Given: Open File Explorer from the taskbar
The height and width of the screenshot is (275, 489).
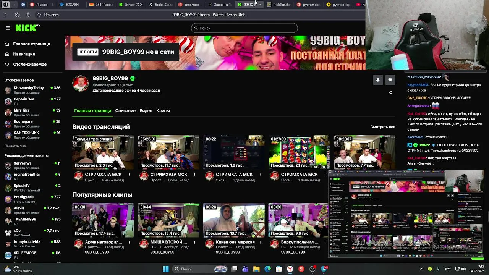Looking at the screenshot, I should click(x=256, y=269).
